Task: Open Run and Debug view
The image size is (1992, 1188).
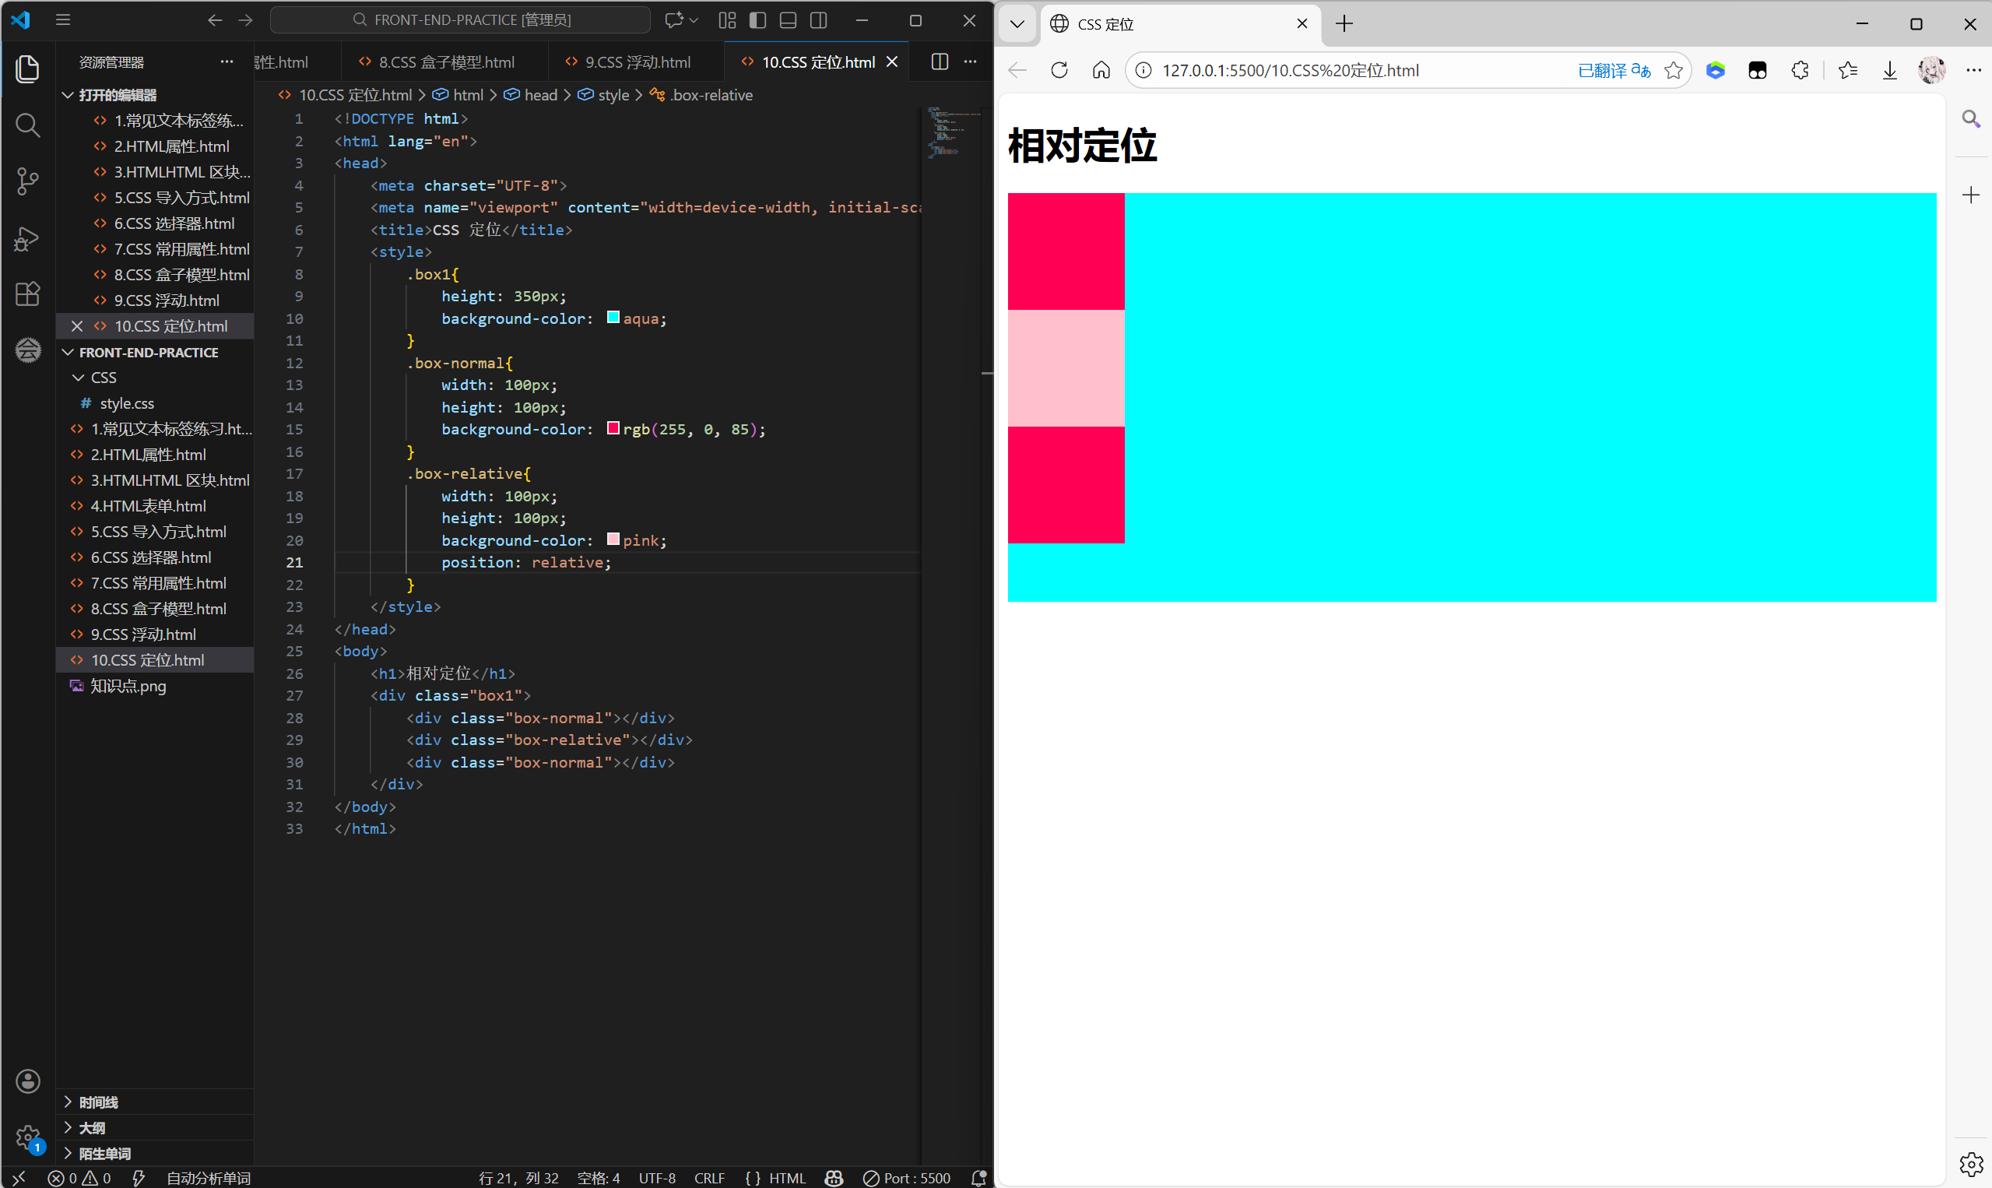Action: pos(27,237)
